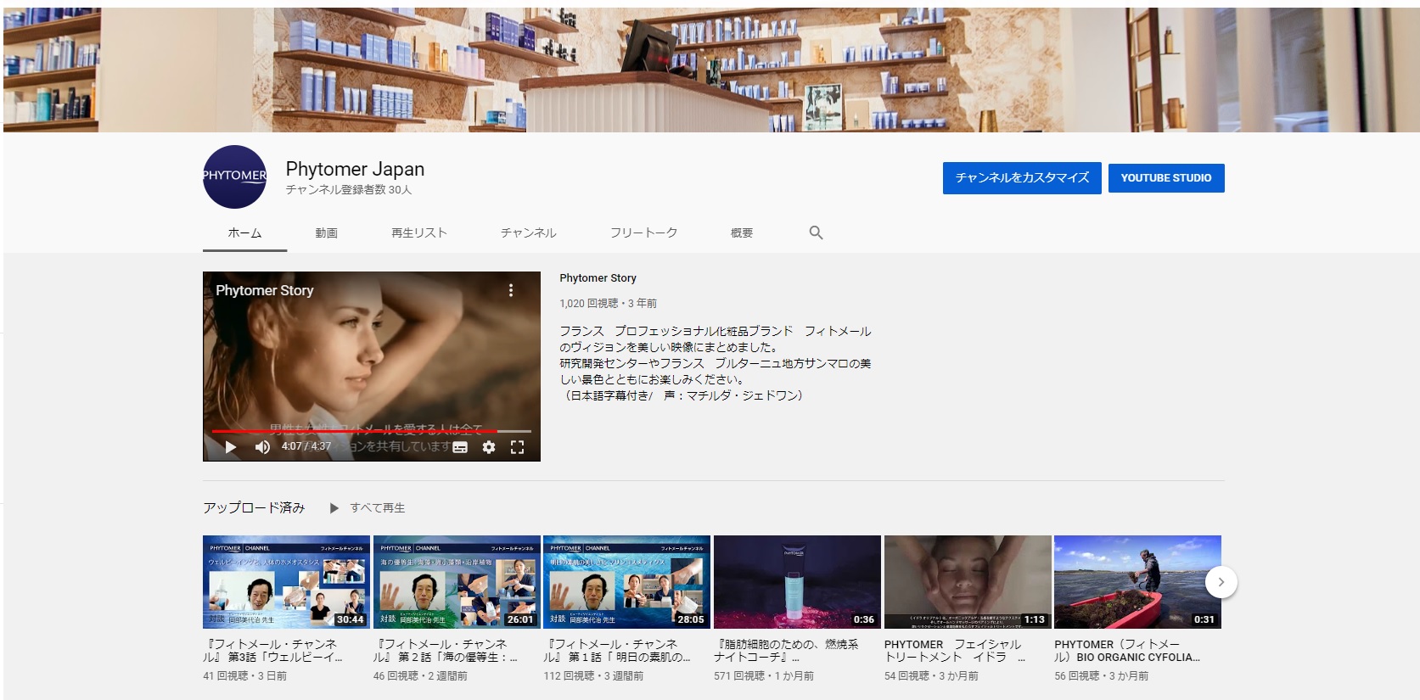Click the channel search magnifier icon
The image size is (1420, 700).
pos(816,232)
